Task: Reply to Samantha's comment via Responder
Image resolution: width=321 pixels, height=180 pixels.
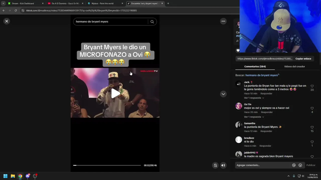Action: 266,131
